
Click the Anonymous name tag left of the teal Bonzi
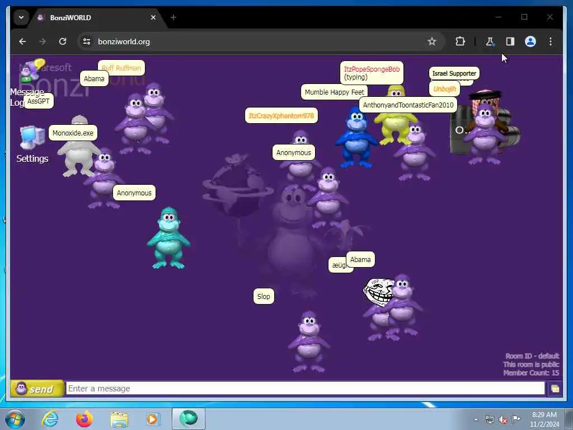coord(134,193)
